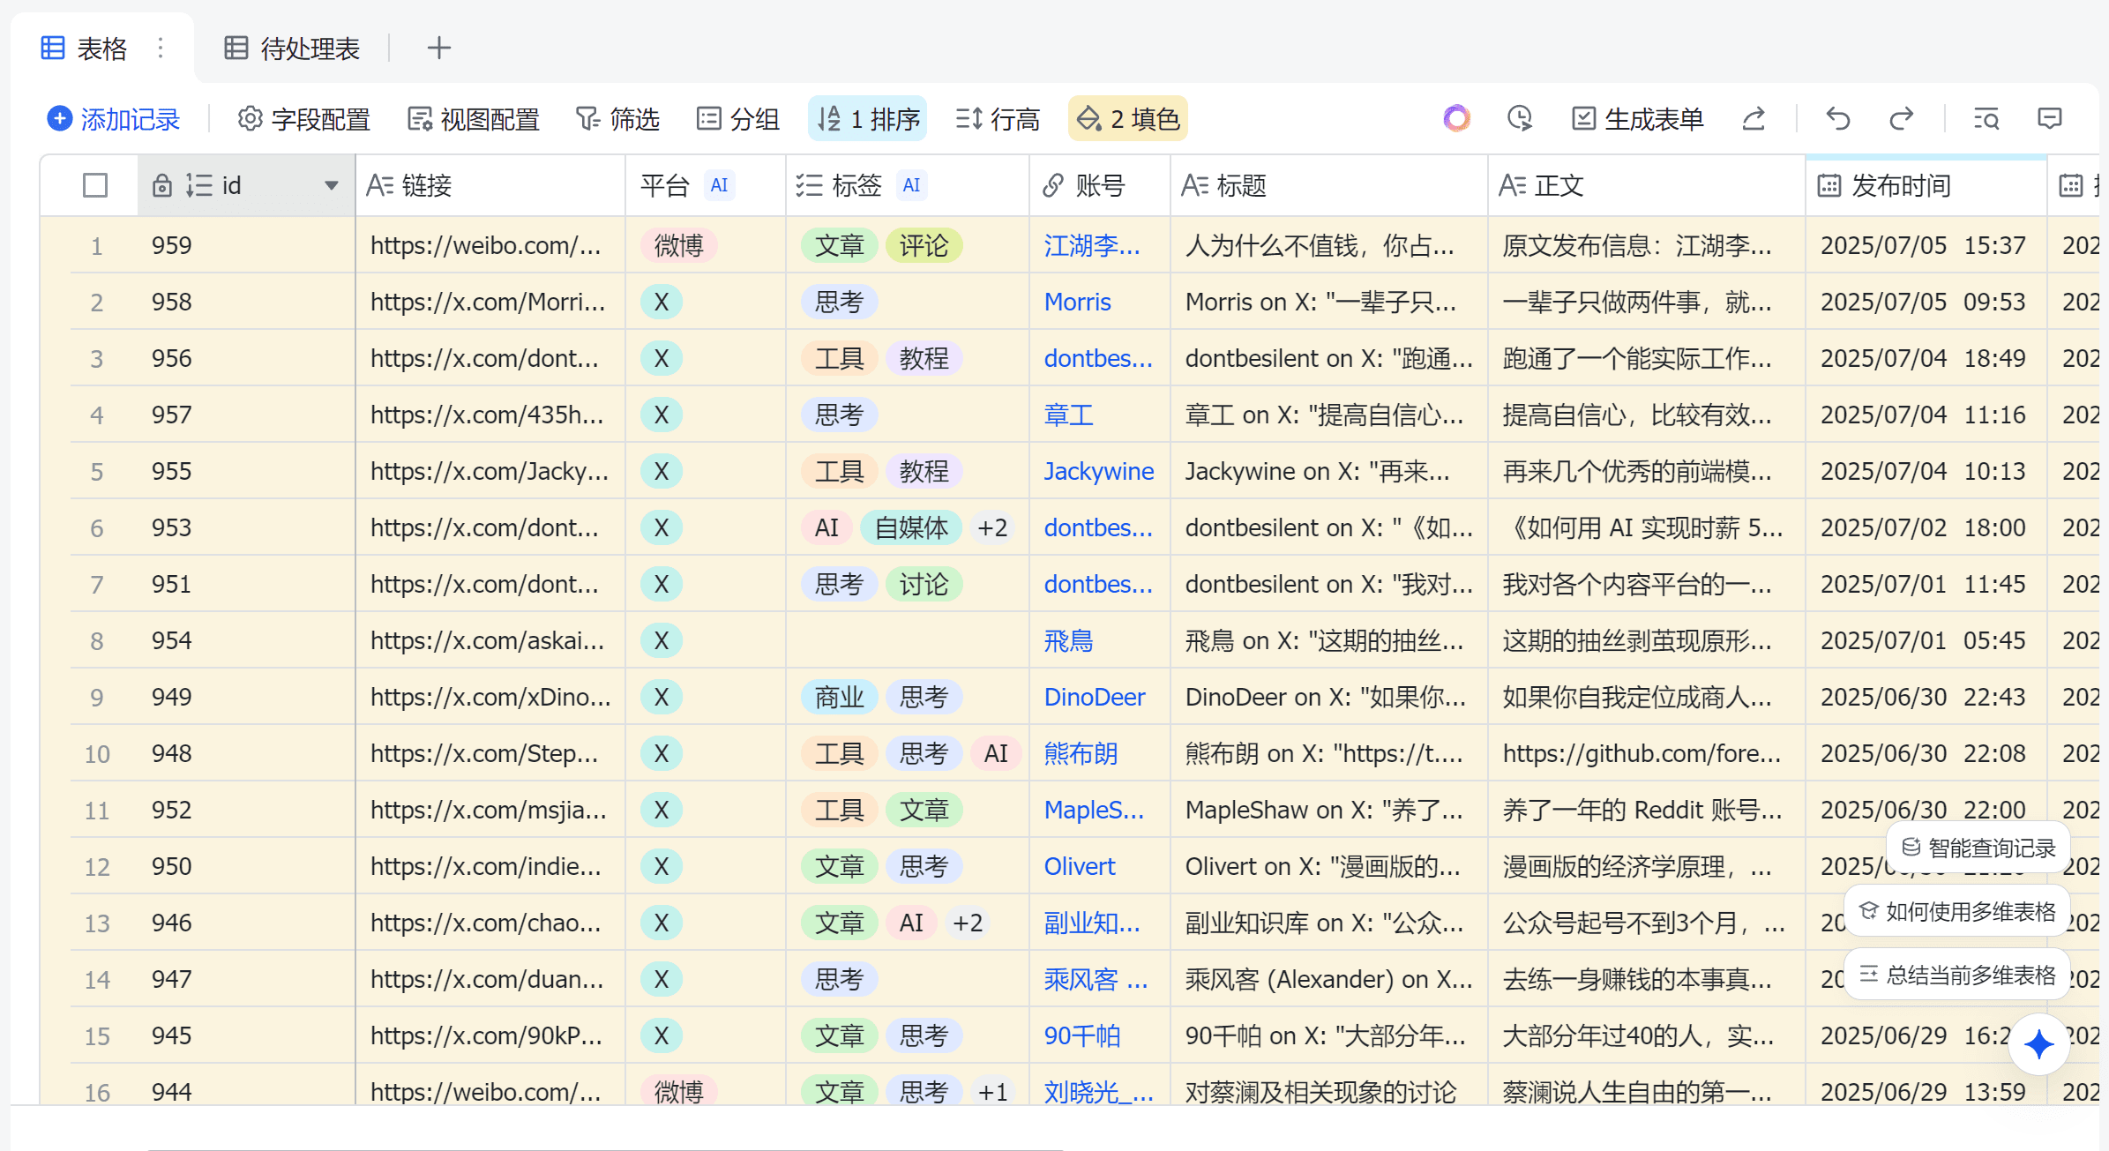Open the 表格 tab three-dot menu
This screenshot has width=2109, height=1151.
(x=161, y=48)
